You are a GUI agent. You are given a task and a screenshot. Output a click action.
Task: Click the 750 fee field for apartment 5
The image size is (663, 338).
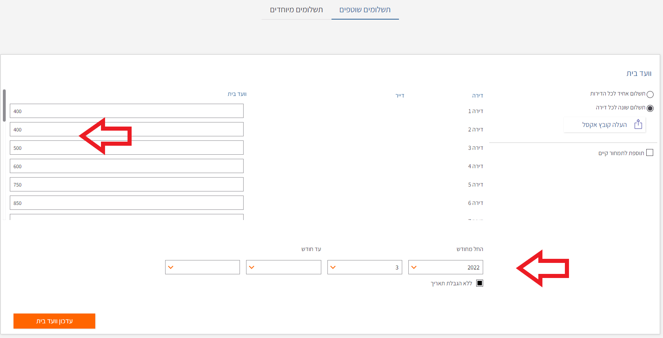pos(127,185)
